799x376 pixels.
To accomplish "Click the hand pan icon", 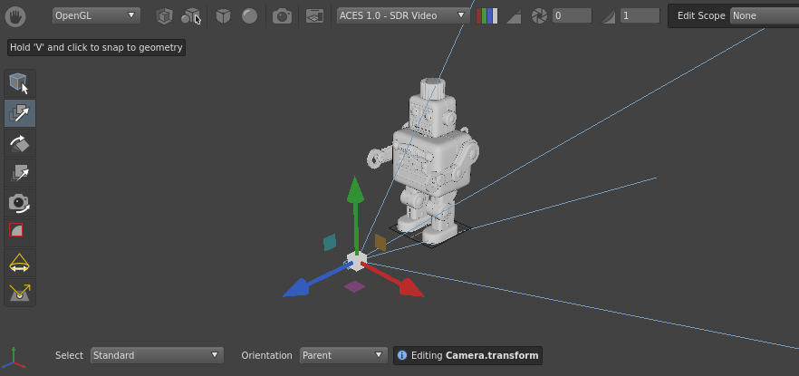I will 18,15.
